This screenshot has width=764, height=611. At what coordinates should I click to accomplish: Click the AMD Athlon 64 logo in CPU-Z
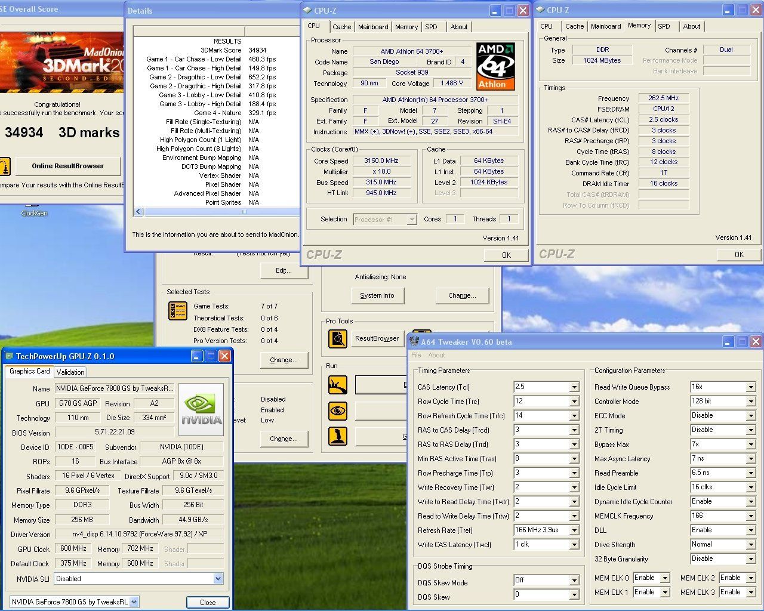[495, 66]
